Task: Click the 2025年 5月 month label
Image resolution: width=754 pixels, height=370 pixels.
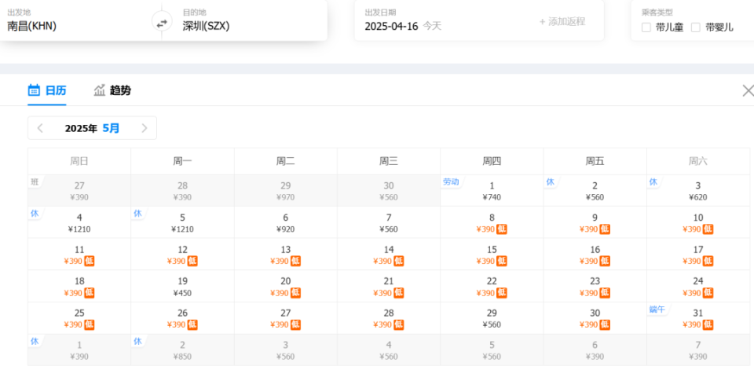Action: pos(93,128)
